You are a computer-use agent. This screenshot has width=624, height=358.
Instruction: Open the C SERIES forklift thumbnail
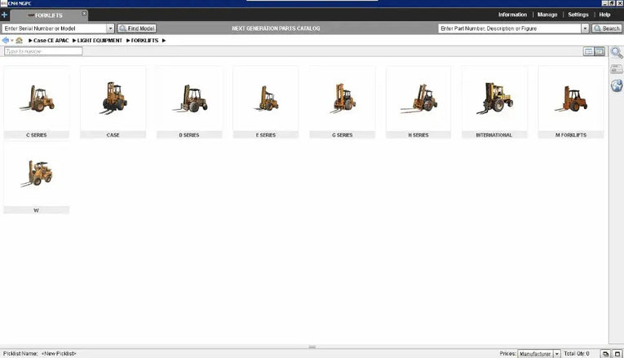[x=37, y=103]
